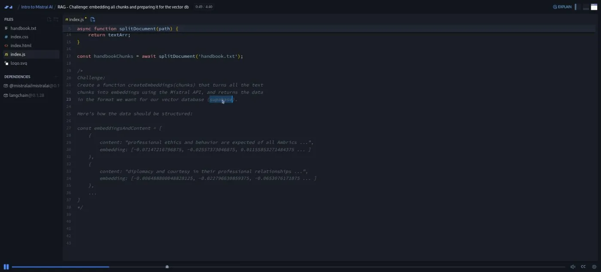The width and height of the screenshot is (601, 272).
Task: Click the RAG challenge lesson title
Action: pos(123,7)
